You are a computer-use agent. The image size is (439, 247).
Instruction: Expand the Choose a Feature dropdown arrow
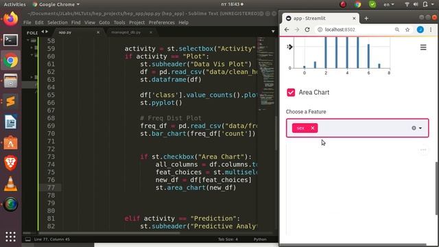[x=420, y=128]
